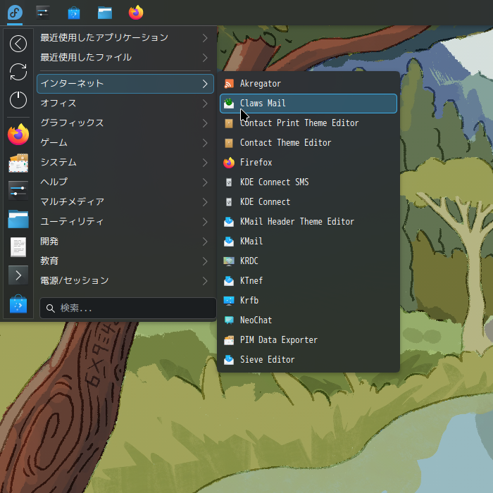Click the power shutdown icon
493x493 pixels.
(x=18, y=100)
